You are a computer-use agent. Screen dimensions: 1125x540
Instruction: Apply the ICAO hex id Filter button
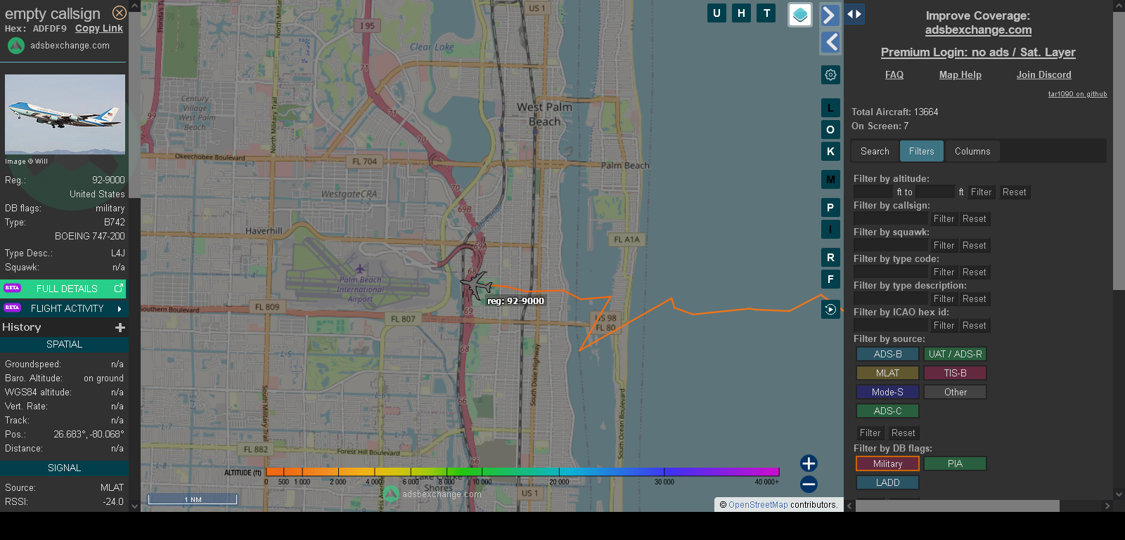(x=944, y=325)
